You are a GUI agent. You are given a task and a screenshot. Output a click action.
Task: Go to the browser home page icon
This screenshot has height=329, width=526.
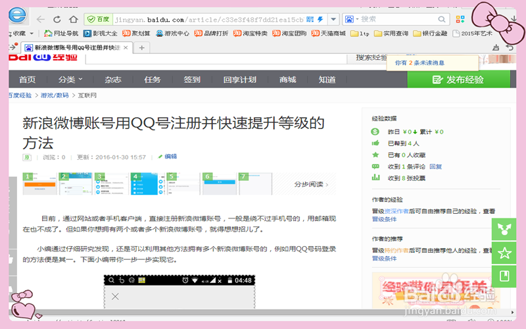pyautogui.click(x=74, y=19)
